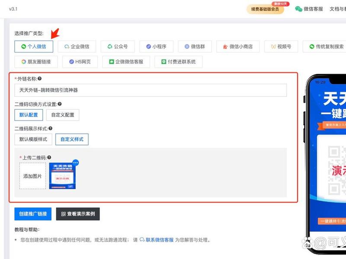Click the green icon on 个人微信
346x259 pixels.
tap(24, 47)
